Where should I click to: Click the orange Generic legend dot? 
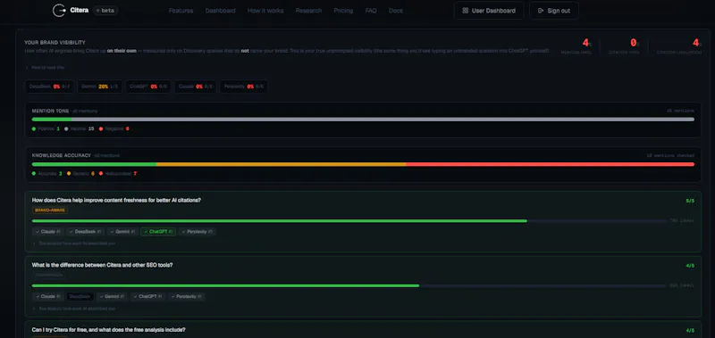(x=69, y=174)
